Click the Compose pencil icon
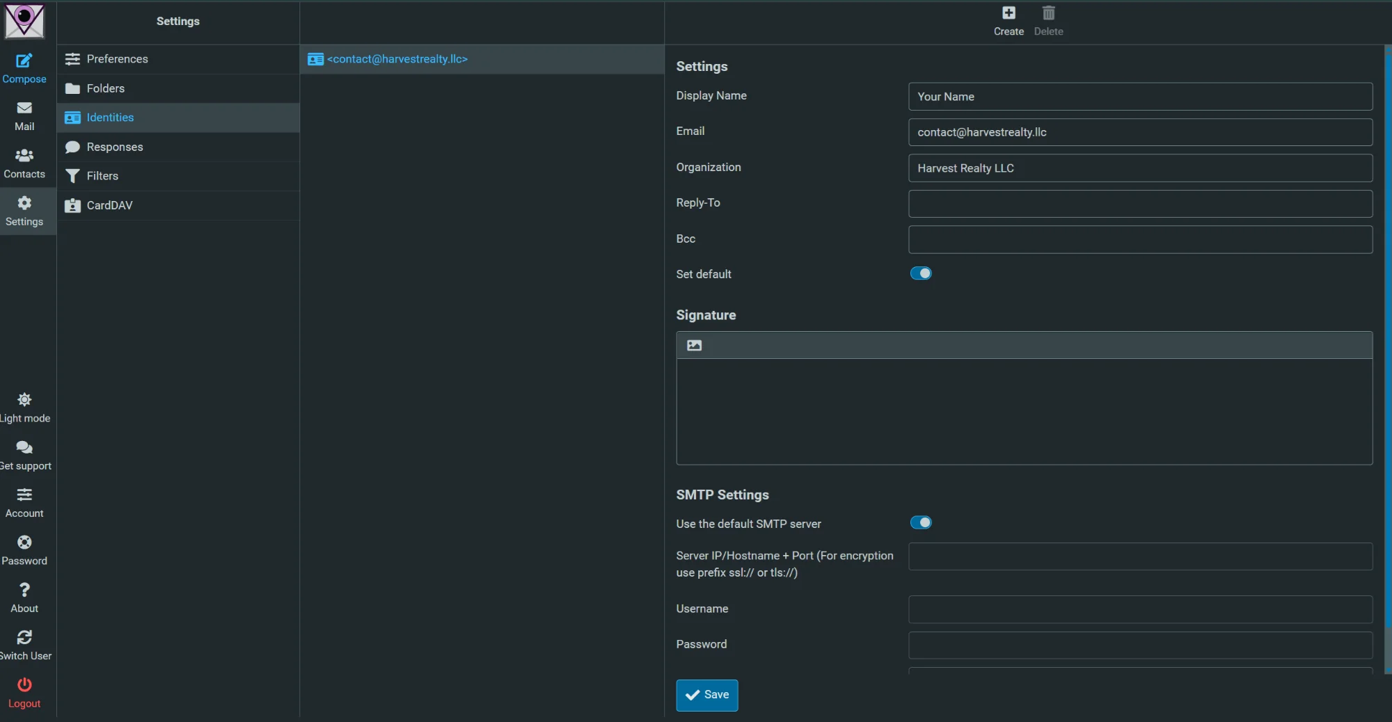The height and width of the screenshot is (722, 1392). (24, 61)
